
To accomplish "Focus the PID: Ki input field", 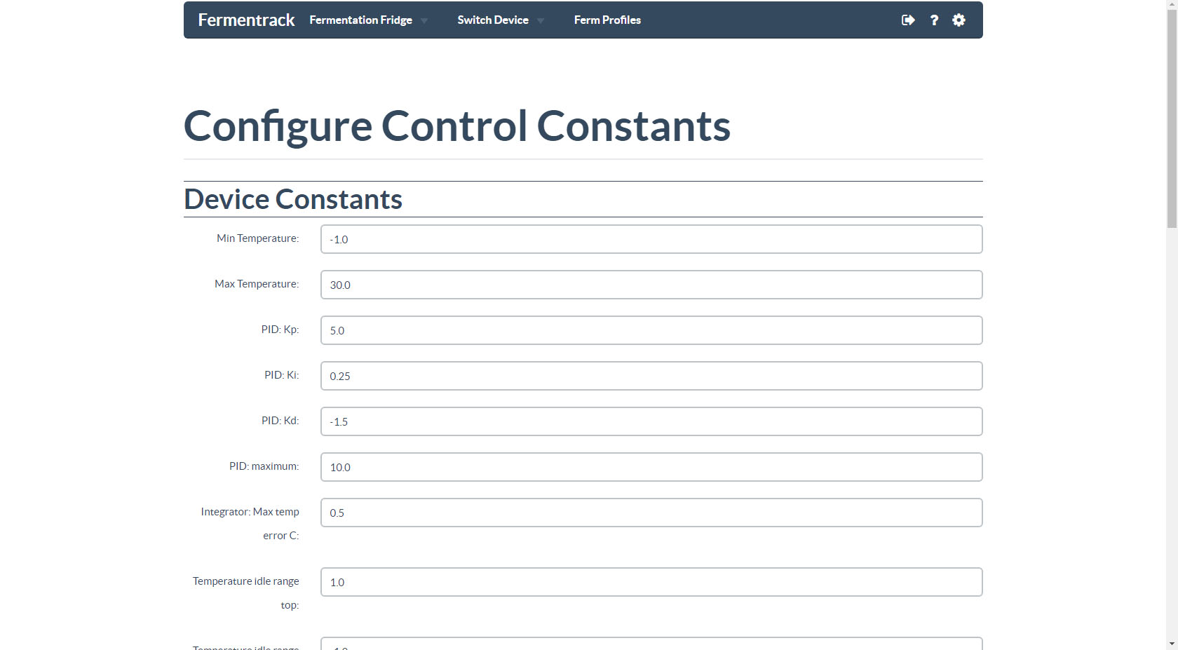I will pos(651,376).
